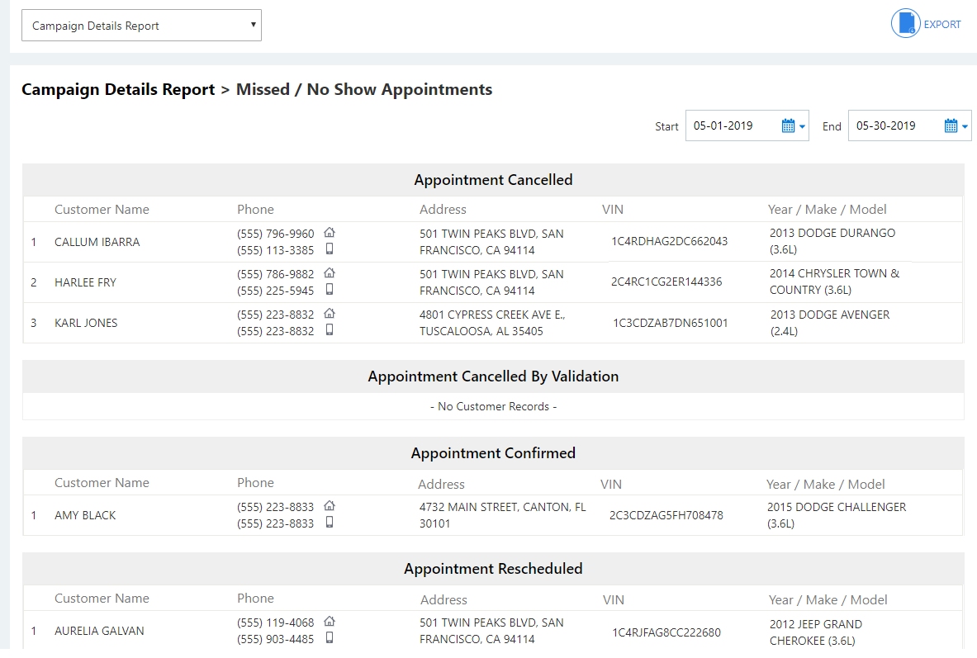Image resolution: width=977 pixels, height=658 pixels.
Task: Expand the End date dropdown arrow
Action: [965, 126]
